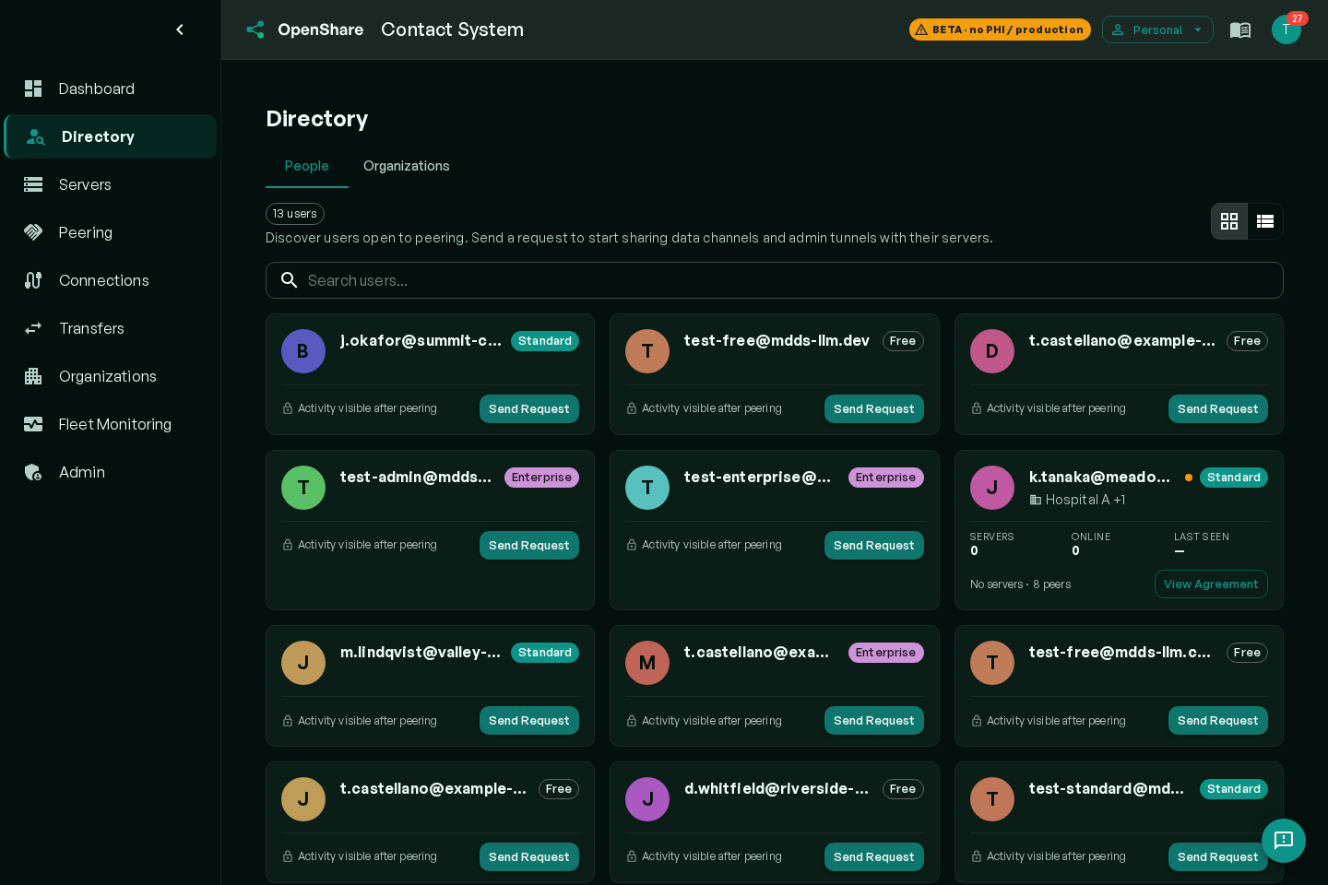Image resolution: width=1328 pixels, height=885 pixels.
Task: Click the J avatar for k.tanaka@meadow
Action: point(992,488)
